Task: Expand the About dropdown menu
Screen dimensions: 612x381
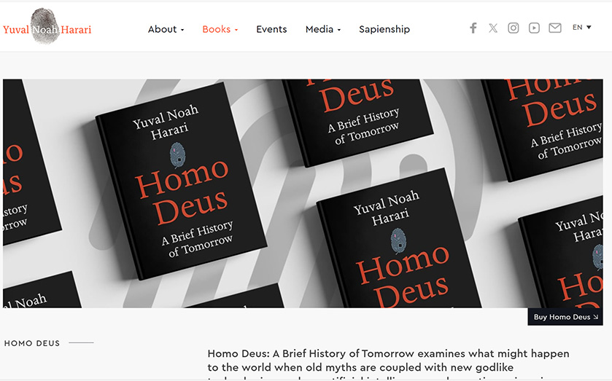Action: (166, 29)
